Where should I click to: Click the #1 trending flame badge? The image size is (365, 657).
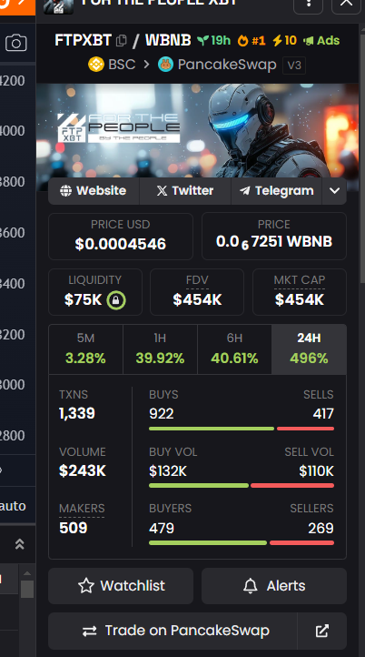pyautogui.click(x=252, y=41)
